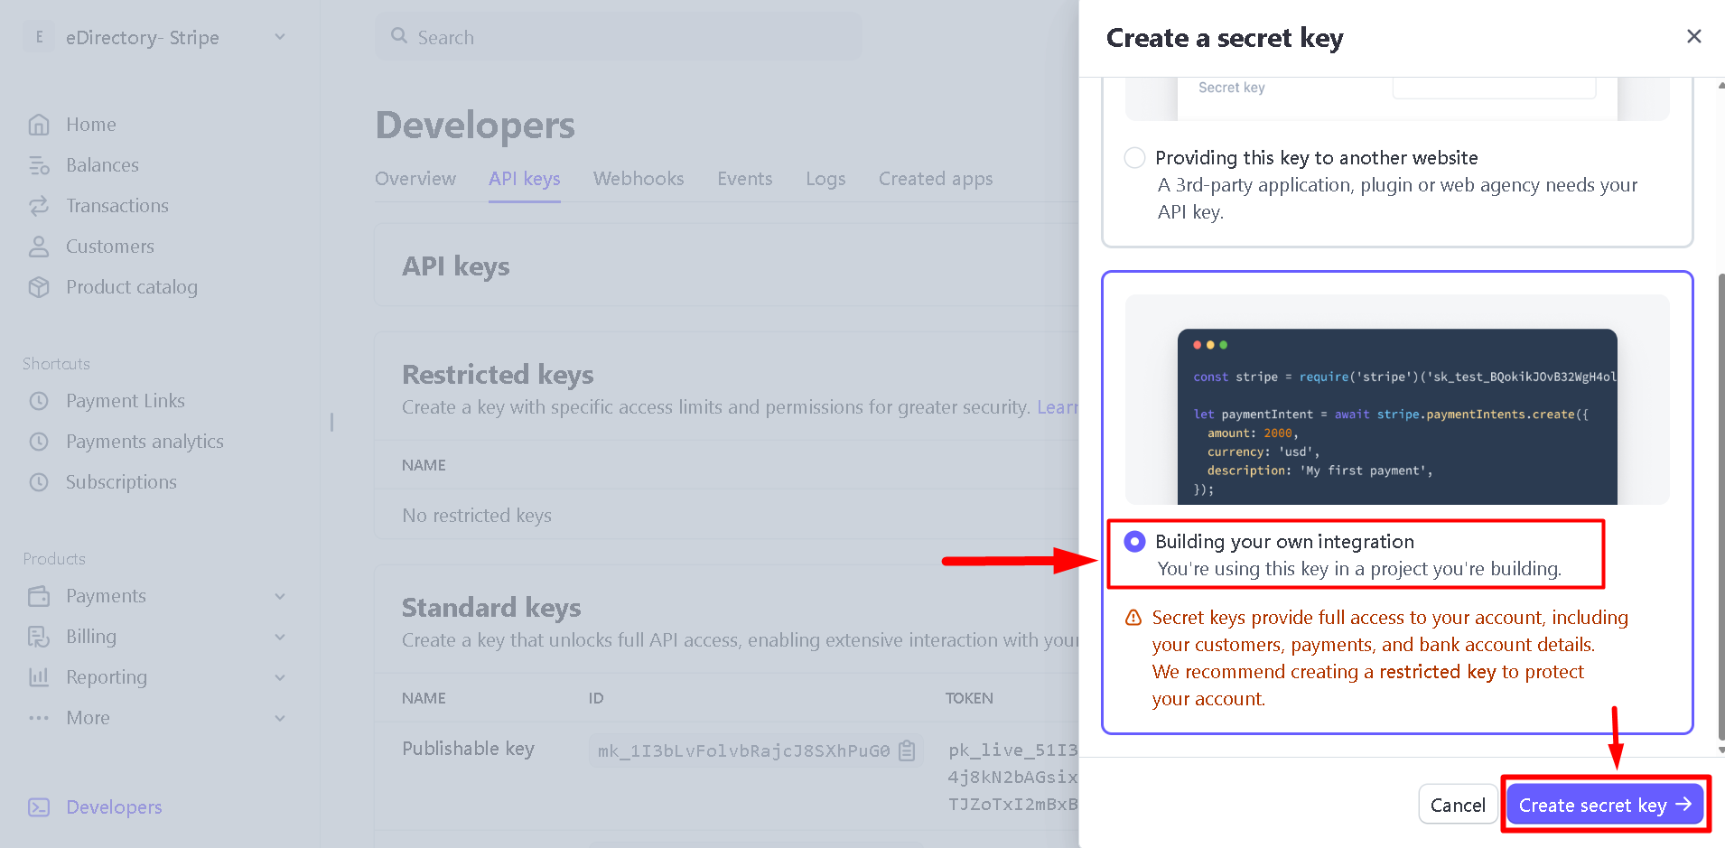Click the Secret key field in preview
The width and height of the screenshot is (1725, 848).
(x=1494, y=88)
